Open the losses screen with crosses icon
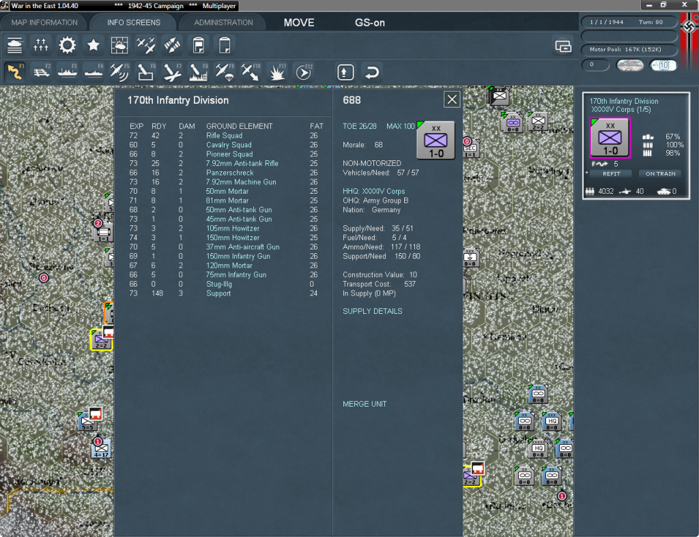The width and height of the screenshot is (699, 537). [x=40, y=46]
